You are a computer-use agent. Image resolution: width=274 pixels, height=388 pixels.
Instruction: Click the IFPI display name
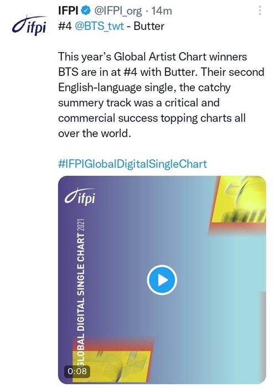point(68,11)
